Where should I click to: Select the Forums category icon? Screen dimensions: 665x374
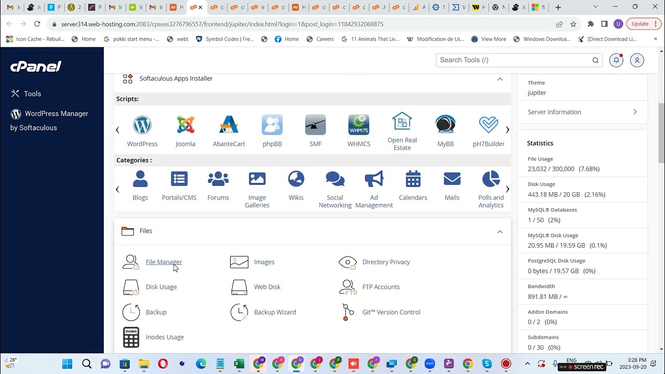tap(218, 179)
